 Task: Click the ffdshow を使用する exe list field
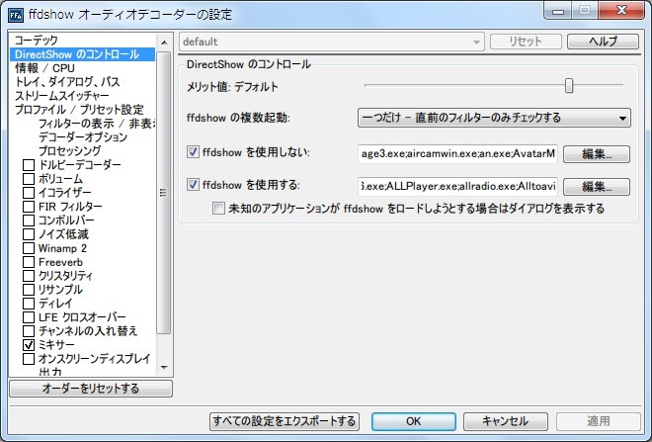click(x=457, y=187)
